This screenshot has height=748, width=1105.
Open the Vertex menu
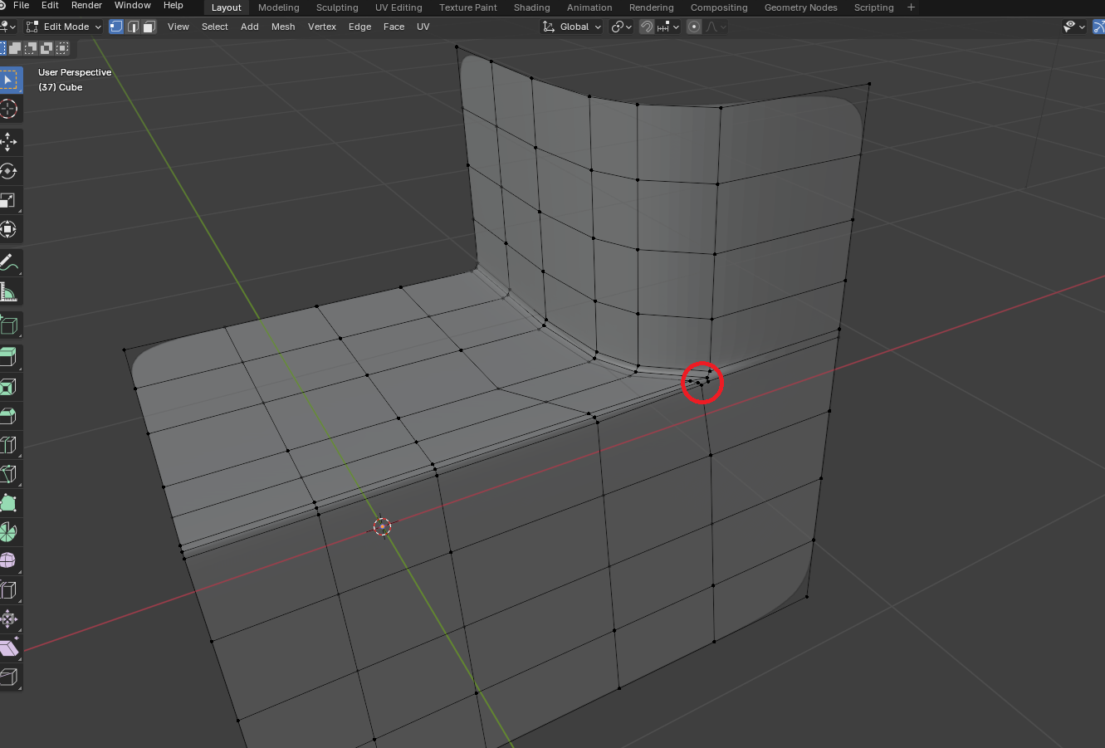coord(322,27)
